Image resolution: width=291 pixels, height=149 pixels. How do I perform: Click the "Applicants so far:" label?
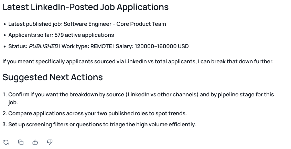(31, 35)
